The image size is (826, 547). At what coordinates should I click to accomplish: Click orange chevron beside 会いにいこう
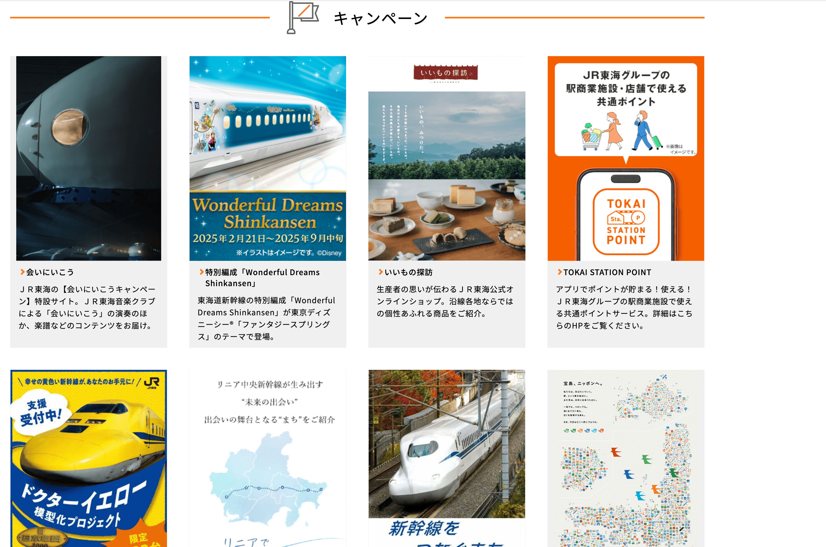pyautogui.click(x=22, y=272)
